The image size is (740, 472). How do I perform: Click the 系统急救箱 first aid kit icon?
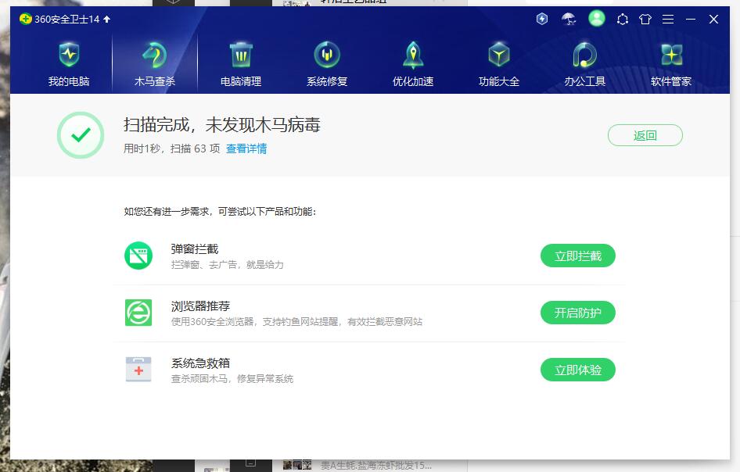[x=138, y=370]
